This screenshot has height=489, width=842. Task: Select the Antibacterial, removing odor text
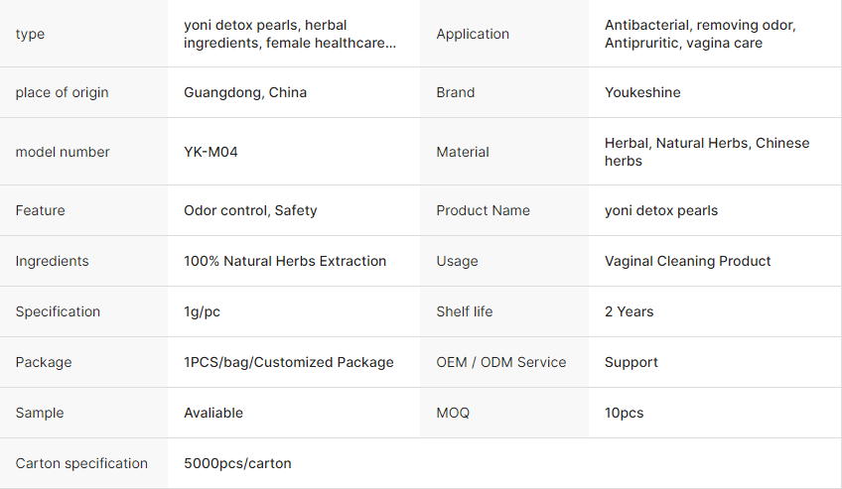coord(700,25)
